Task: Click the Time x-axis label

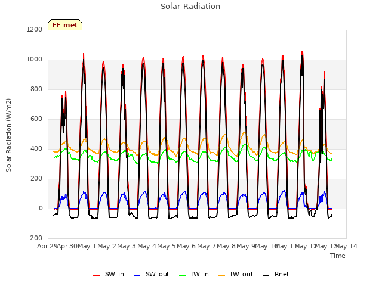Action: pyautogui.click(x=338, y=256)
